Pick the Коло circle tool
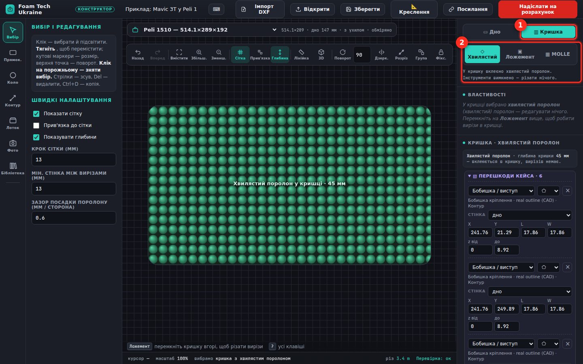Screen dimensions: 583x364 [x=13, y=78]
